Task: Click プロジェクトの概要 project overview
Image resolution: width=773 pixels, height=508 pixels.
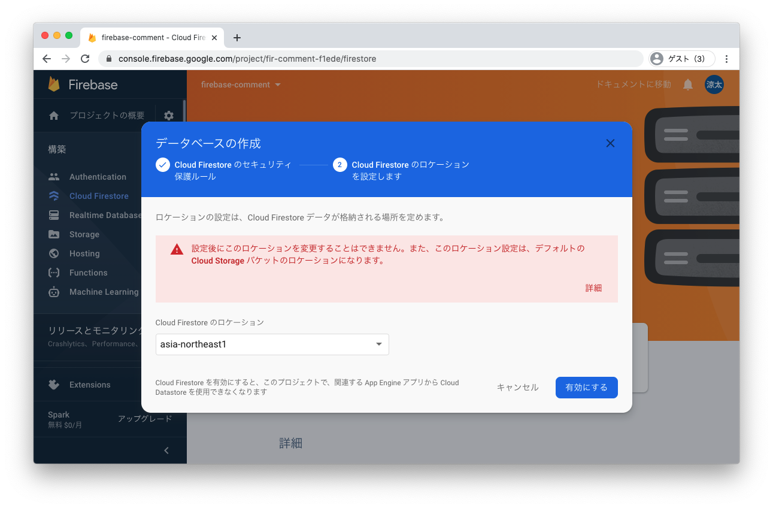Action: tap(107, 116)
